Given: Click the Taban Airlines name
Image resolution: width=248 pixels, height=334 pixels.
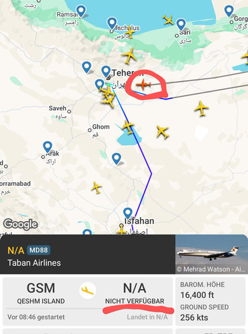Looking at the screenshot, I should click(34, 263).
